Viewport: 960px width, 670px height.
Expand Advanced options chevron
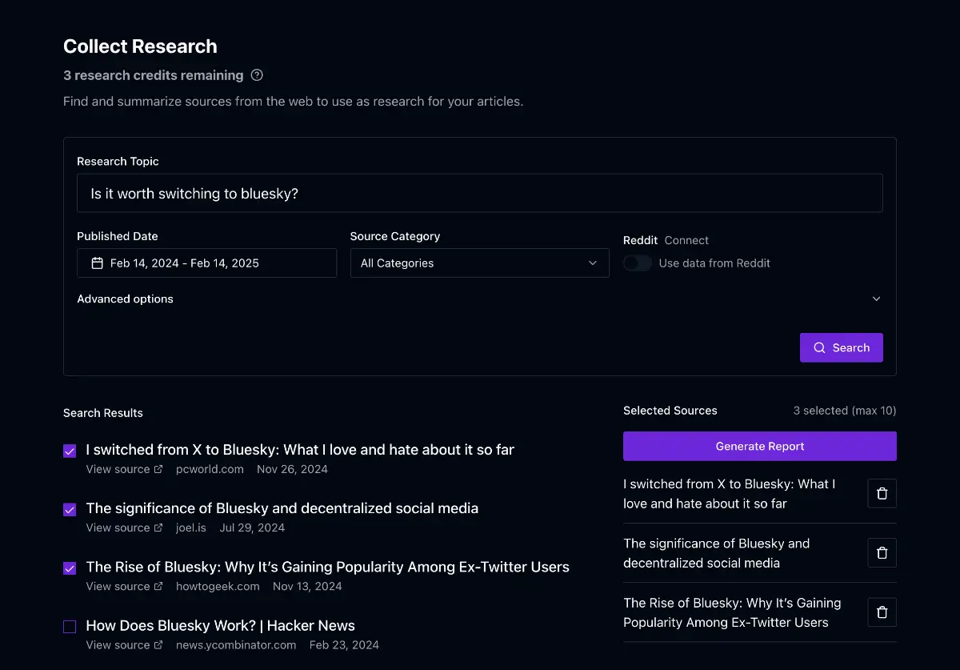[x=876, y=299]
